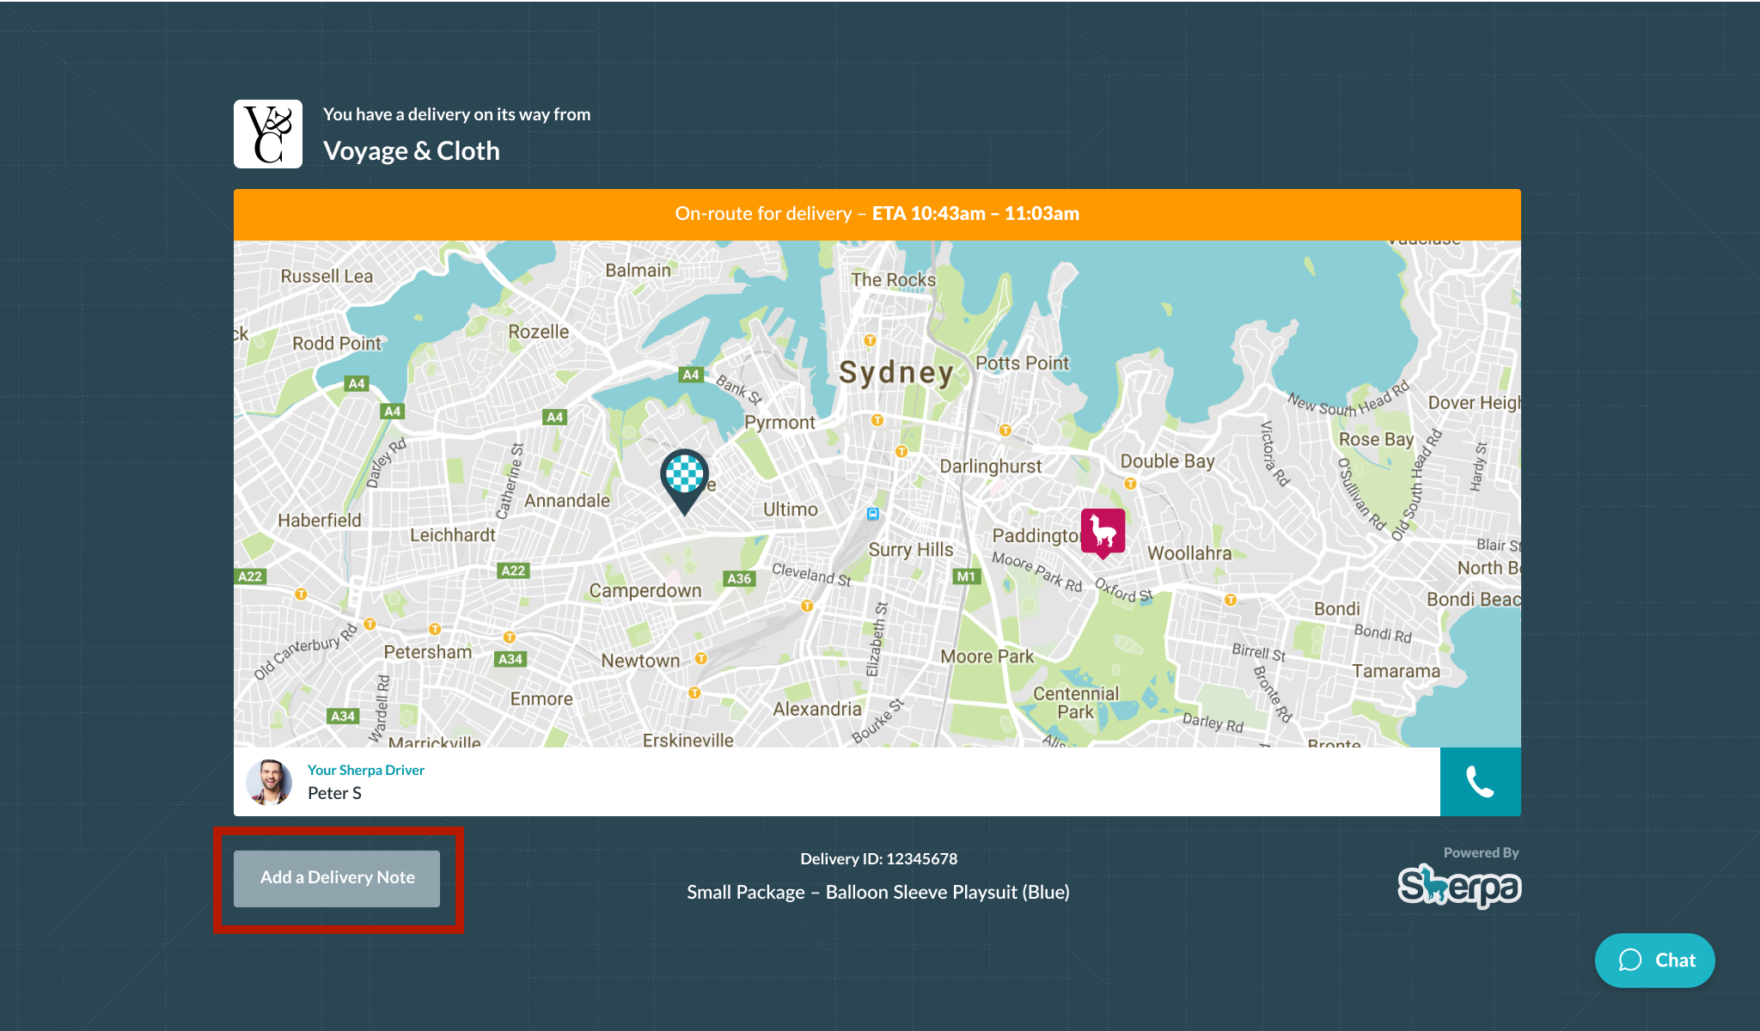
Task: Click the chat bubble icon in Chat button
Action: click(1630, 961)
